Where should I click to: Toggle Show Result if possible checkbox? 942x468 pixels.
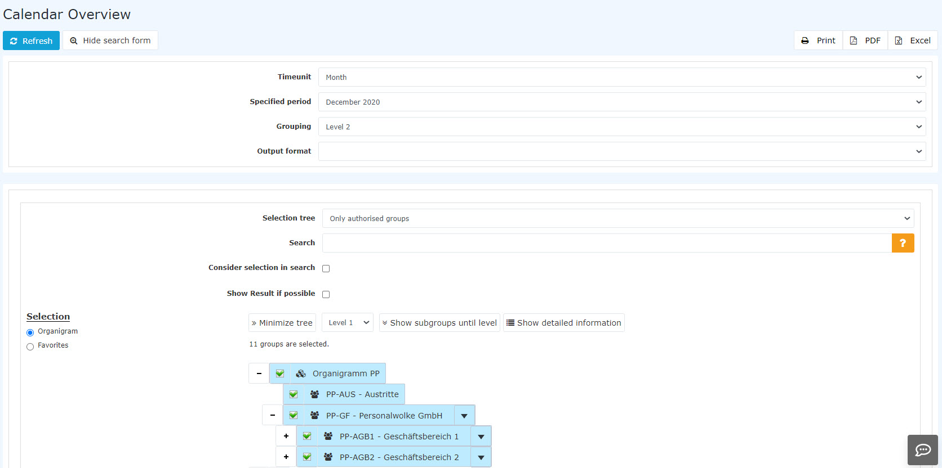click(326, 294)
